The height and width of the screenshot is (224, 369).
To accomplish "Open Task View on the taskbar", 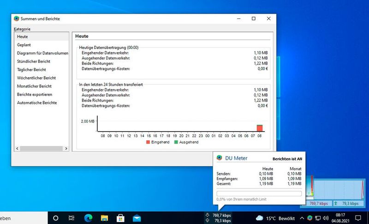I will click(x=71, y=218).
